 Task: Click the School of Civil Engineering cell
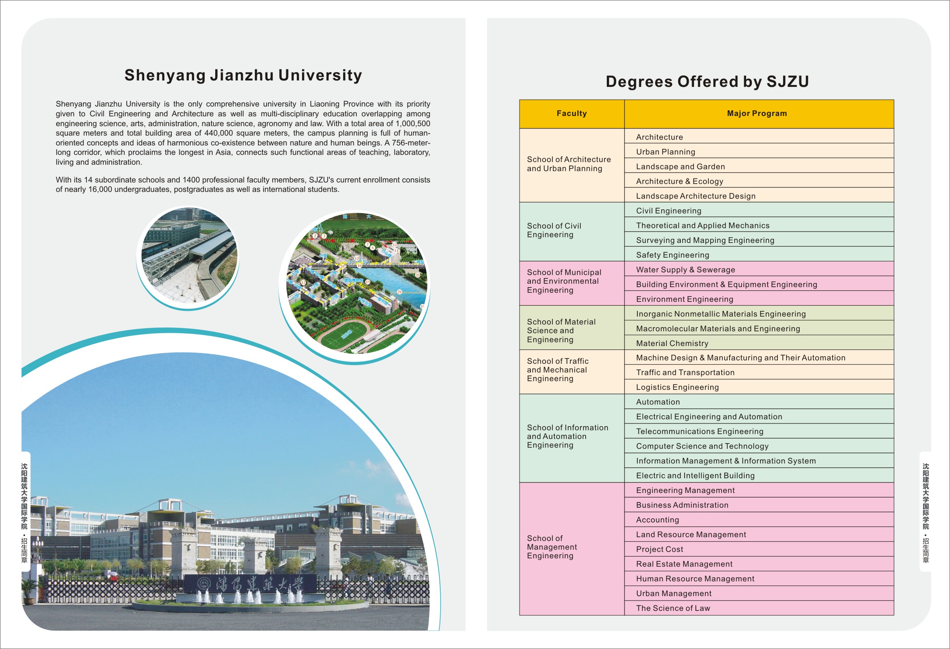pyautogui.click(x=571, y=232)
